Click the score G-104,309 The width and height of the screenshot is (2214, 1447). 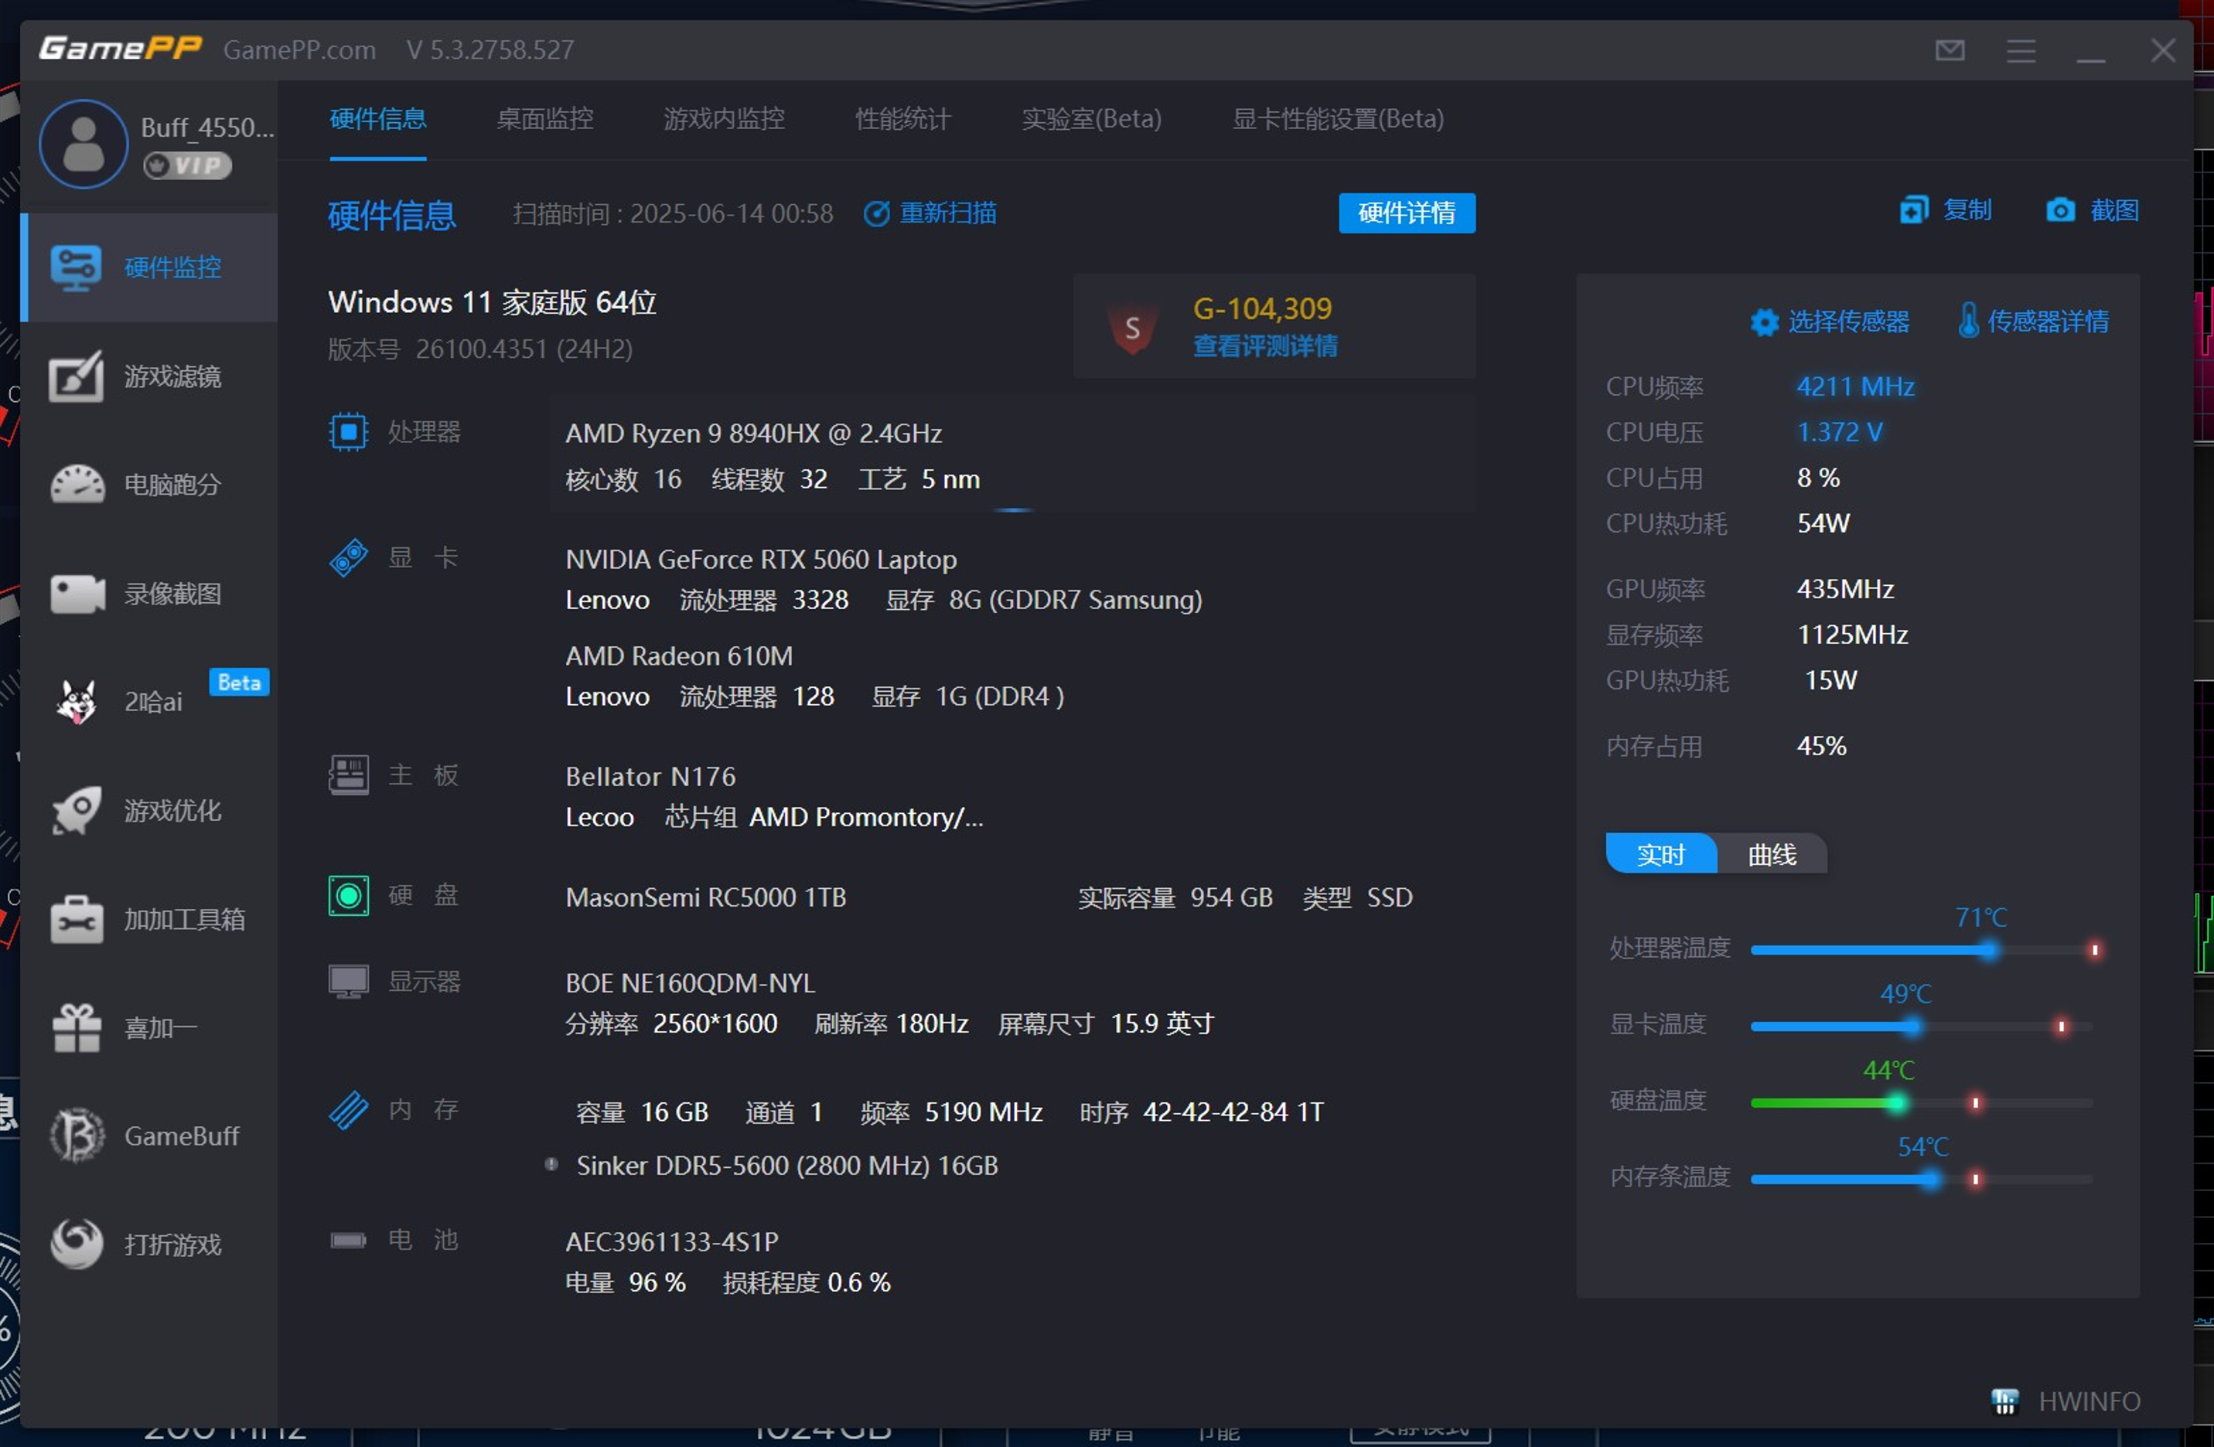point(1262,308)
